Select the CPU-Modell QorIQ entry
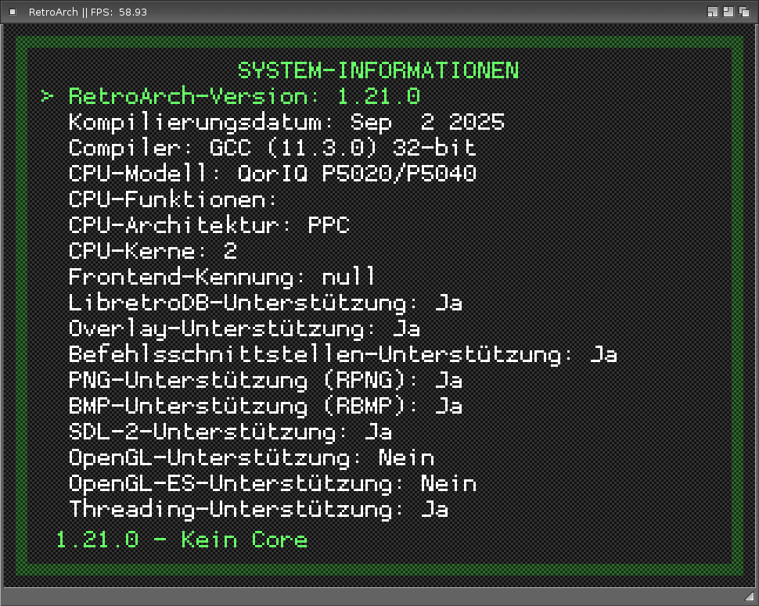759x606 pixels. pyautogui.click(x=272, y=174)
